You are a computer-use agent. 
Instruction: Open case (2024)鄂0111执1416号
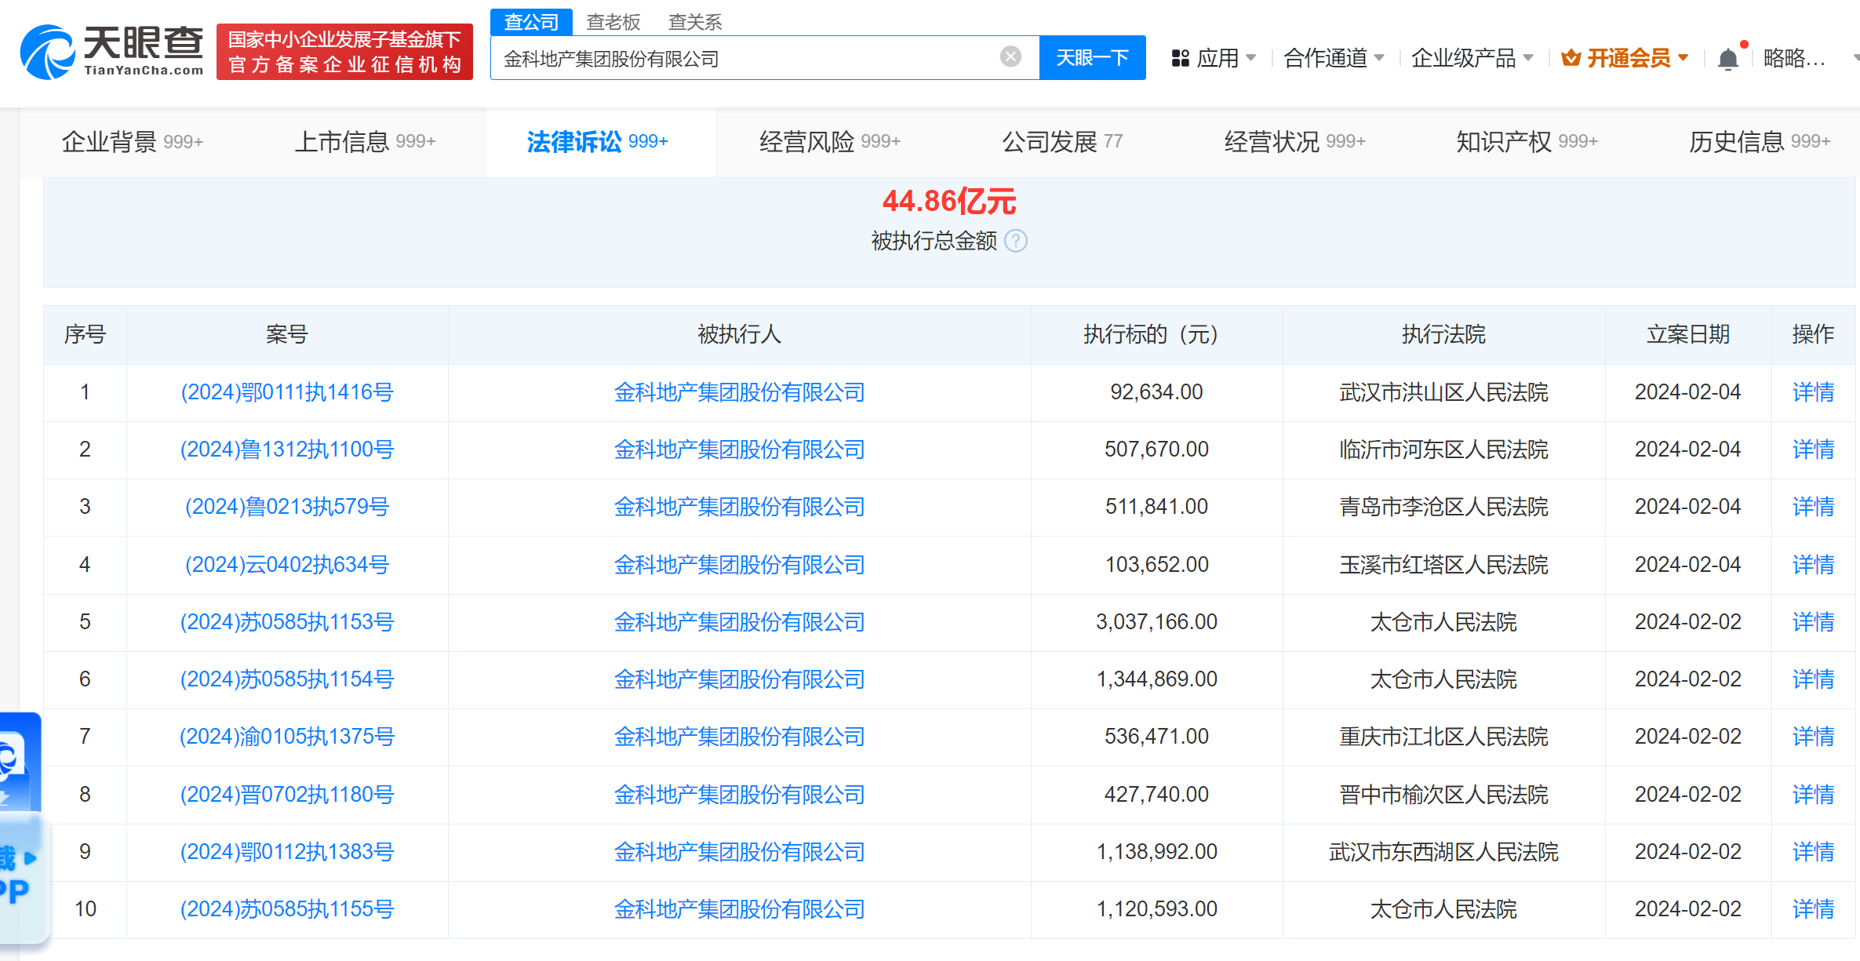pyautogui.click(x=287, y=392)
